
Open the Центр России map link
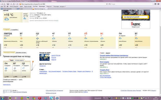56,55
